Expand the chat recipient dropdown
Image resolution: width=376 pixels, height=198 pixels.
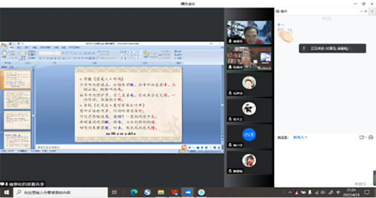[300, 137]
